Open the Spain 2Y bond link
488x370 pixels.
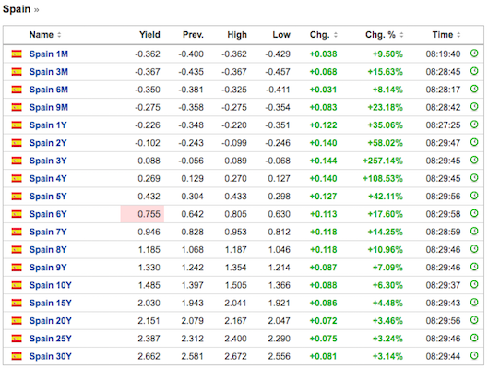[48, 143]
